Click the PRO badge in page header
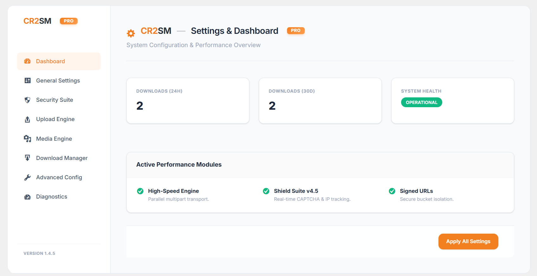Viewport: 537px width, 276px height. pyautogui.click(x=296, y=31)
